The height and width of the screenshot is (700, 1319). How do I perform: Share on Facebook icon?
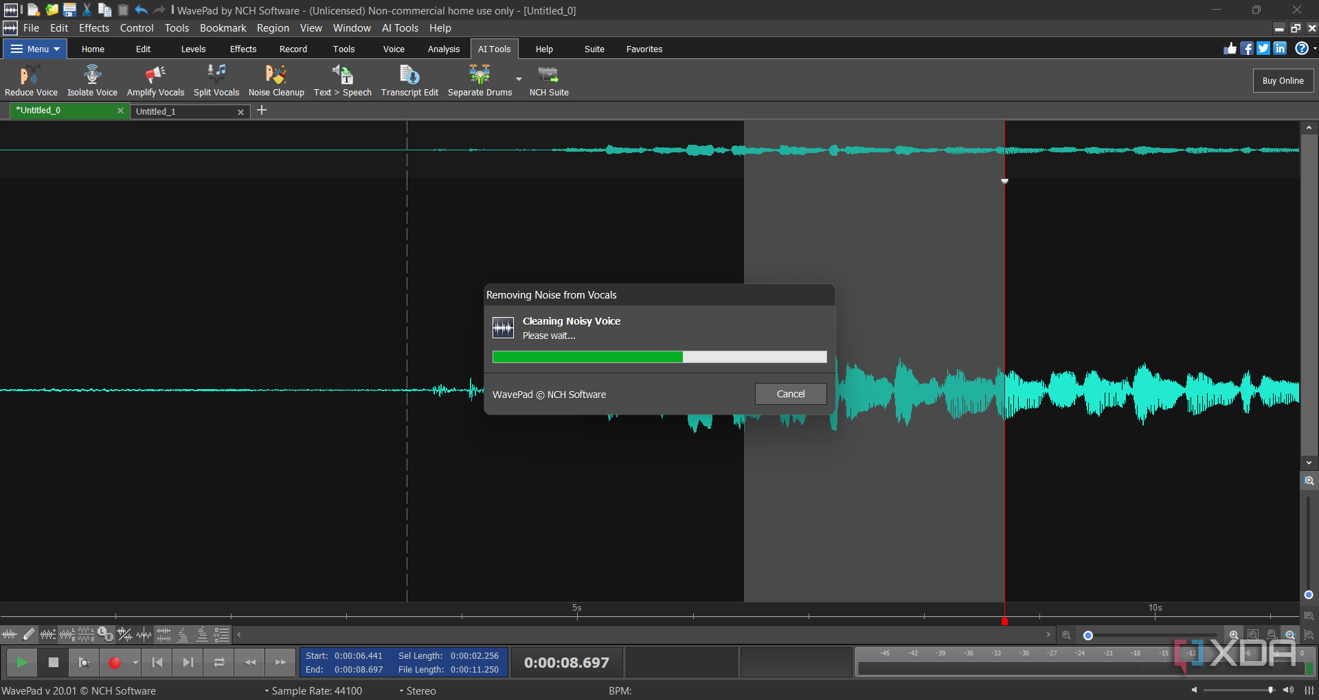(x=1247, y=49)
